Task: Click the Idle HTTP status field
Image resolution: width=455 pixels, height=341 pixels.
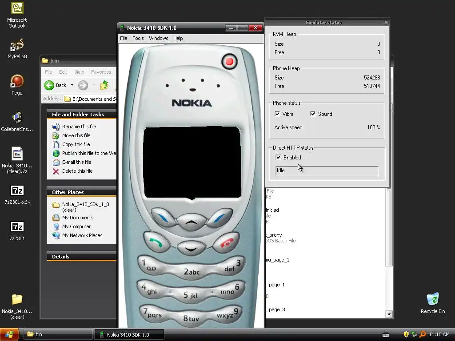Action: [x=327, y=170]
